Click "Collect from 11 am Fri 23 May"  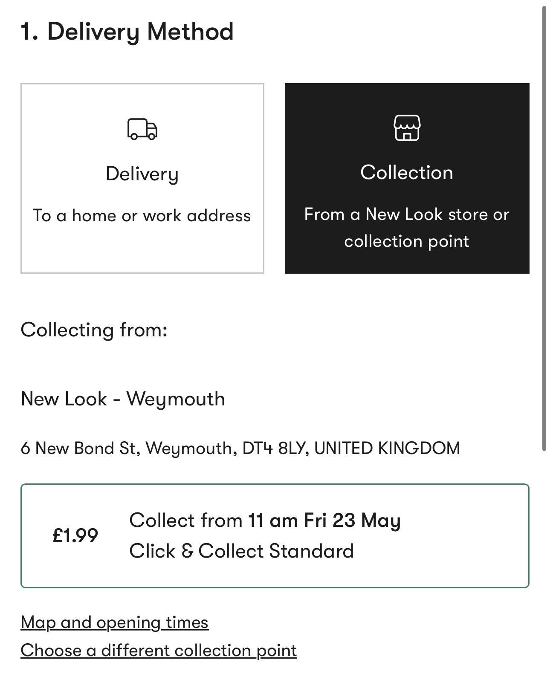265,521
